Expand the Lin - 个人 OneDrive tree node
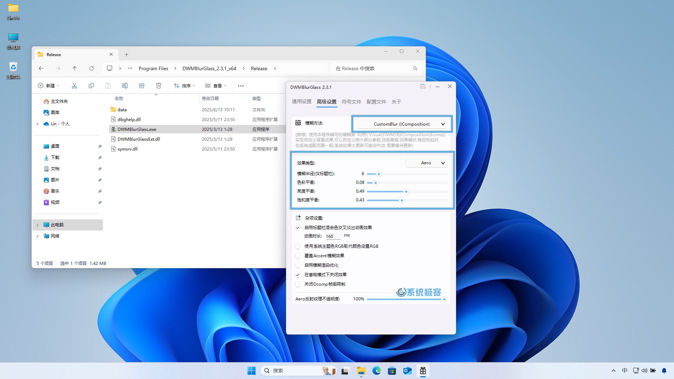Image resolution: width=674 pixels, height=379 pixels. 38,124
